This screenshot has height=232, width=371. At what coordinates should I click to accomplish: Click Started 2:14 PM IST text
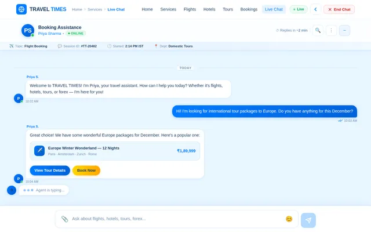tap(128, 46)
